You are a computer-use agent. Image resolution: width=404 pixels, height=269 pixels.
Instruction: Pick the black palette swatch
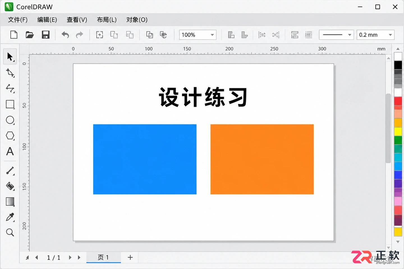[x=398, y=65]
